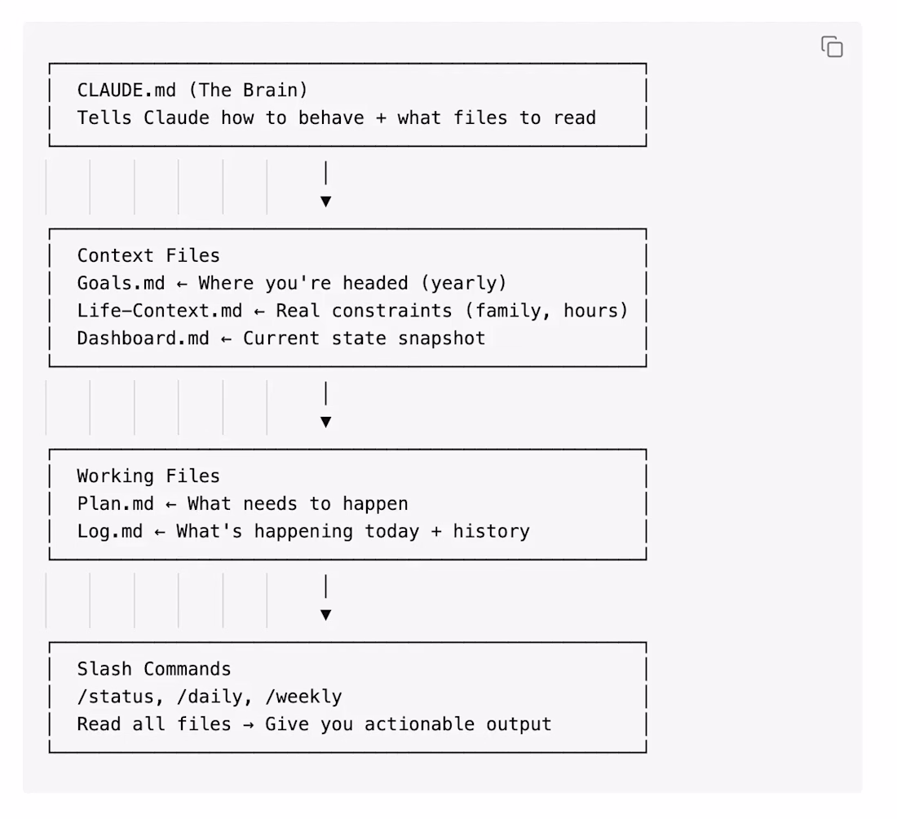Select the "Working Files" heading text
The width and height of the screenshot is (897, 819).
point(148,476)
